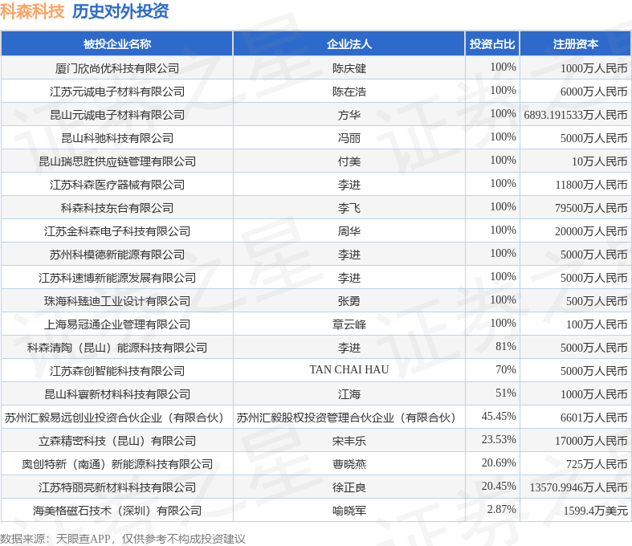Click 江苏科速博新能源发展有限公司 name
The height and width of the screenshot is (546, 632).
coord(117,278)
